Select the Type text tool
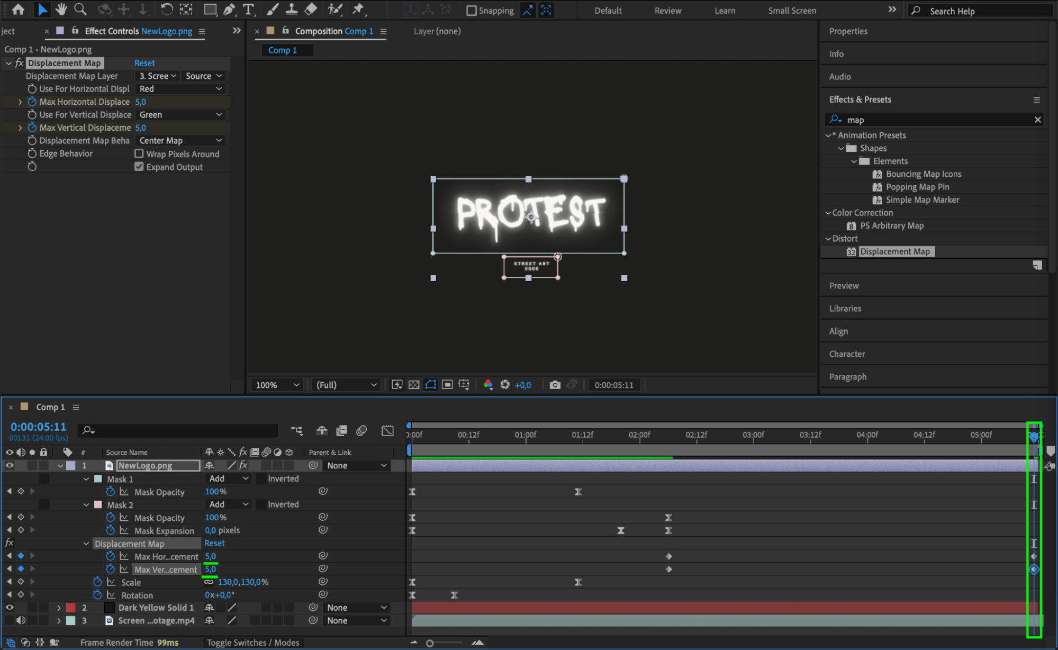Image resolution: width=1058 pixels, height=650 pixels. pos(248,9)
